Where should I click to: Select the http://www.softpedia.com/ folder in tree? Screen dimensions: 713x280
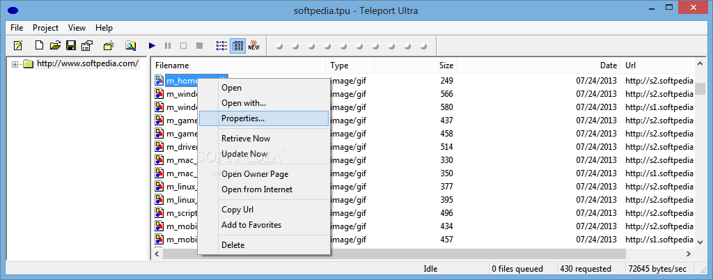tap(87, 63)
